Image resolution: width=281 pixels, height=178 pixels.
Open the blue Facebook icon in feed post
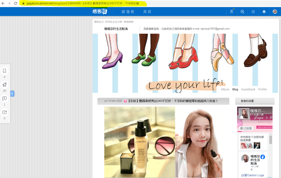(263, 157)
